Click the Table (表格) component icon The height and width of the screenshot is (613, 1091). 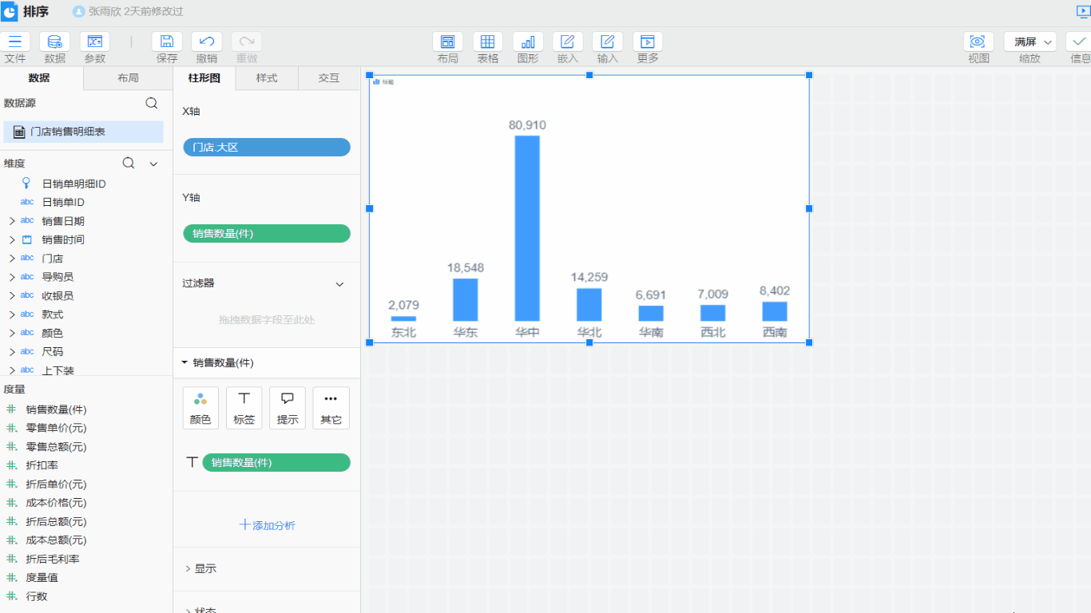[x=487, y=42]
